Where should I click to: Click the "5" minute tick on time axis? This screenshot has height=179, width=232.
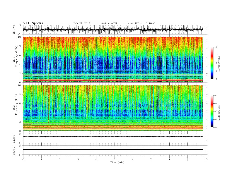(x=115, y=159)
